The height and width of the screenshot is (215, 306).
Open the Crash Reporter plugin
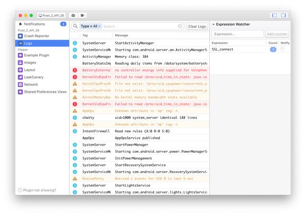coord(42,36)
